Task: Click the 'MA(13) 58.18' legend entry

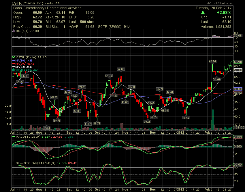Action: (24, 67)
